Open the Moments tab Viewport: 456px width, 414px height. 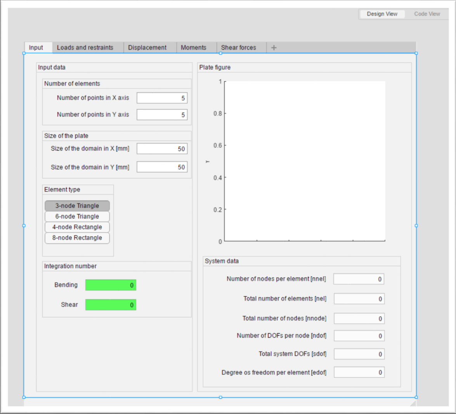click(x=193, y=47)
